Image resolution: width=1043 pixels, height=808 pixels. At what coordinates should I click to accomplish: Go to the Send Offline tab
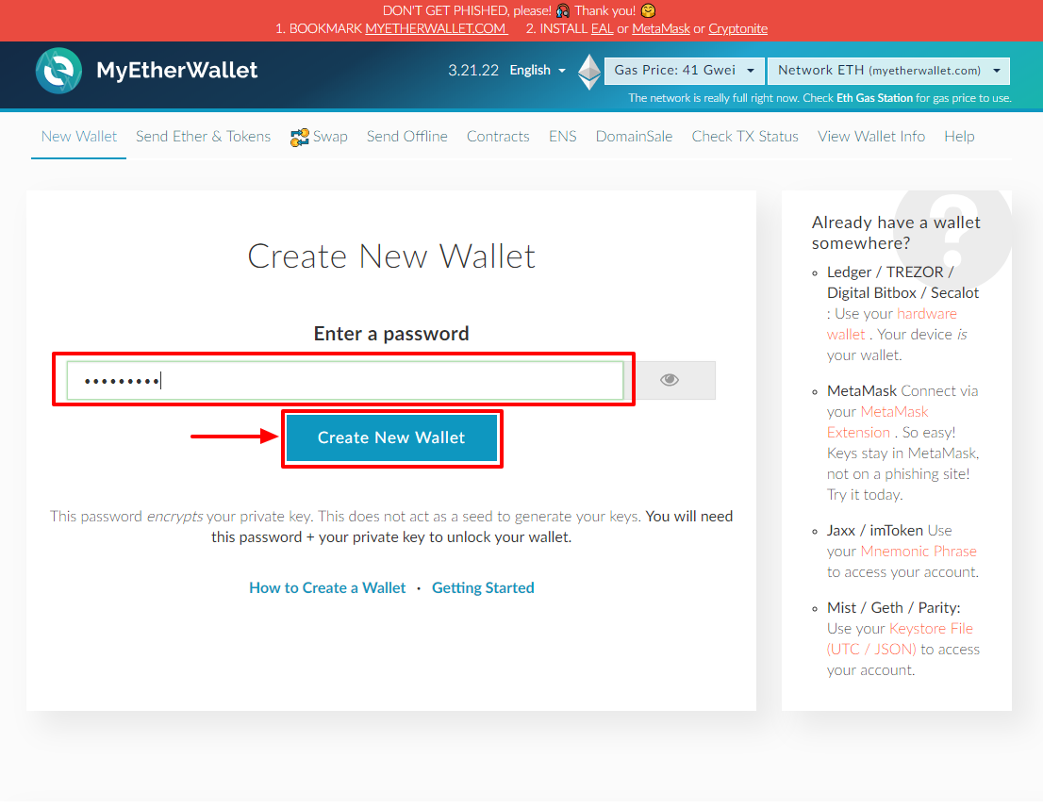point(407,137)
